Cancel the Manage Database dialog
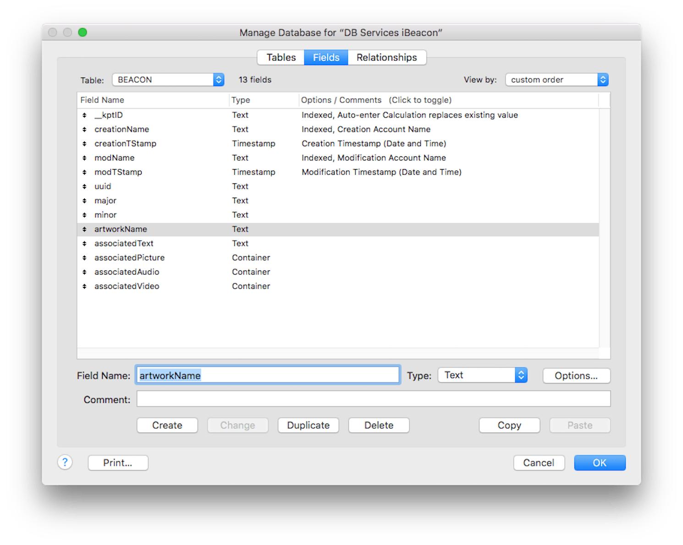 [x=539, y=463]
